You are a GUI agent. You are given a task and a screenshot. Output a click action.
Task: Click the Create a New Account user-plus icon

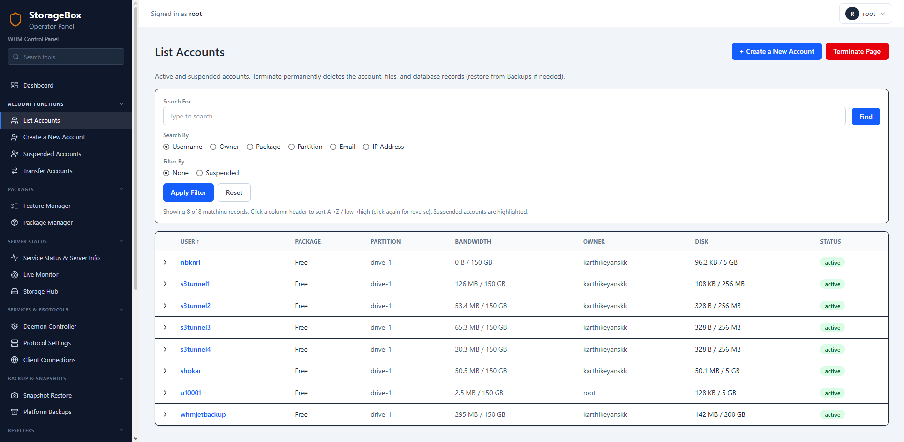[15, 137]
